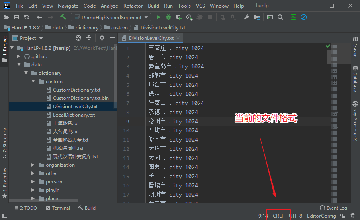
Task: Toggle the Favorites side tab
Action: tap(5, 183)
